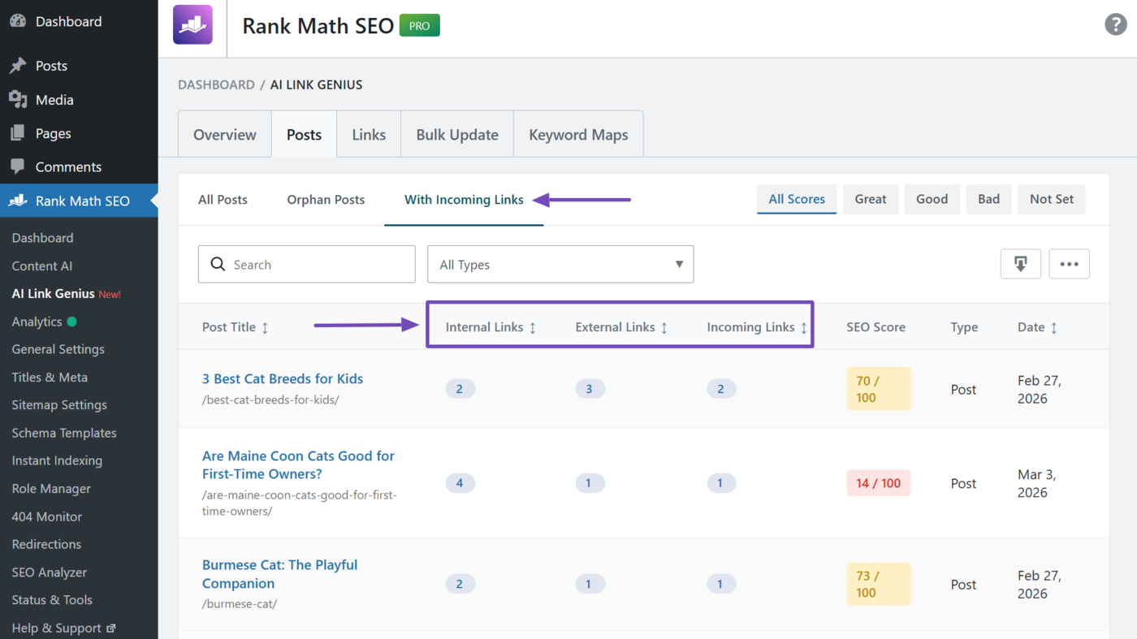The width and height of the screenshot is (1137, 639).
Task: Switch to the Overview tab
Action: tap(225, 135)
